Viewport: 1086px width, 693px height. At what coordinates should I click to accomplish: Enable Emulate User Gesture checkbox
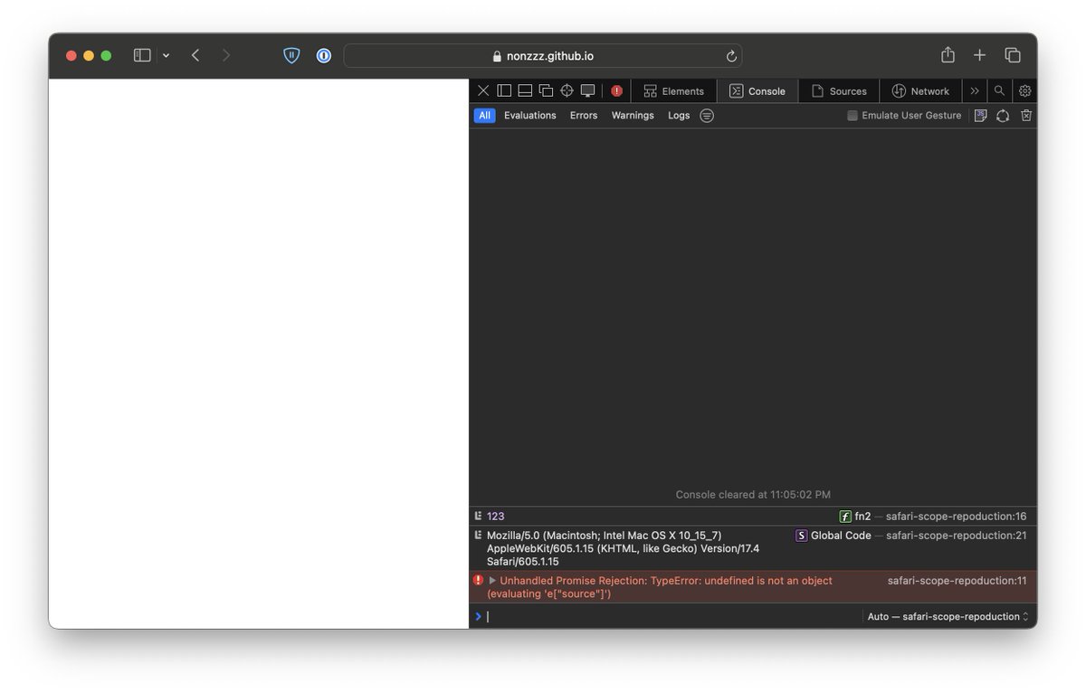point(853,115)
